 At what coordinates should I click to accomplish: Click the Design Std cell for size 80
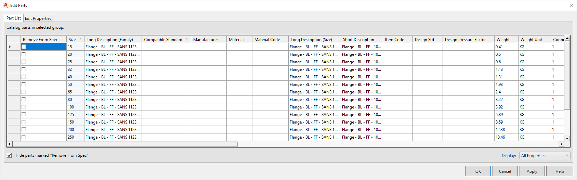428,100
